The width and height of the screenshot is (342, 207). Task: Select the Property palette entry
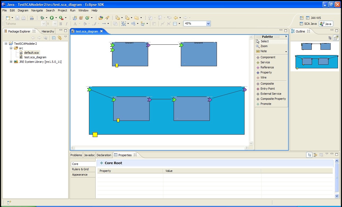click(271, 72)
